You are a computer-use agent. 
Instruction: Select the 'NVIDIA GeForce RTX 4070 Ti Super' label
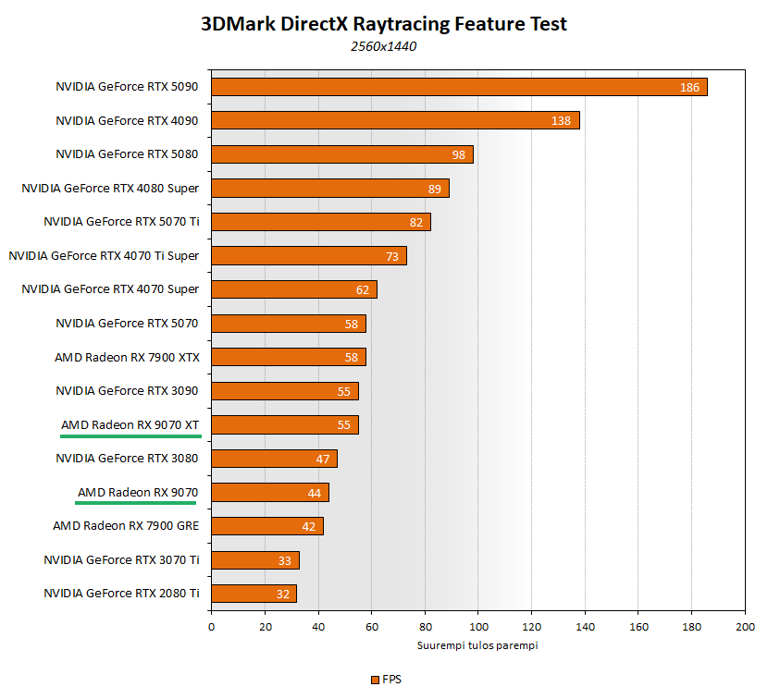point(104,256)
